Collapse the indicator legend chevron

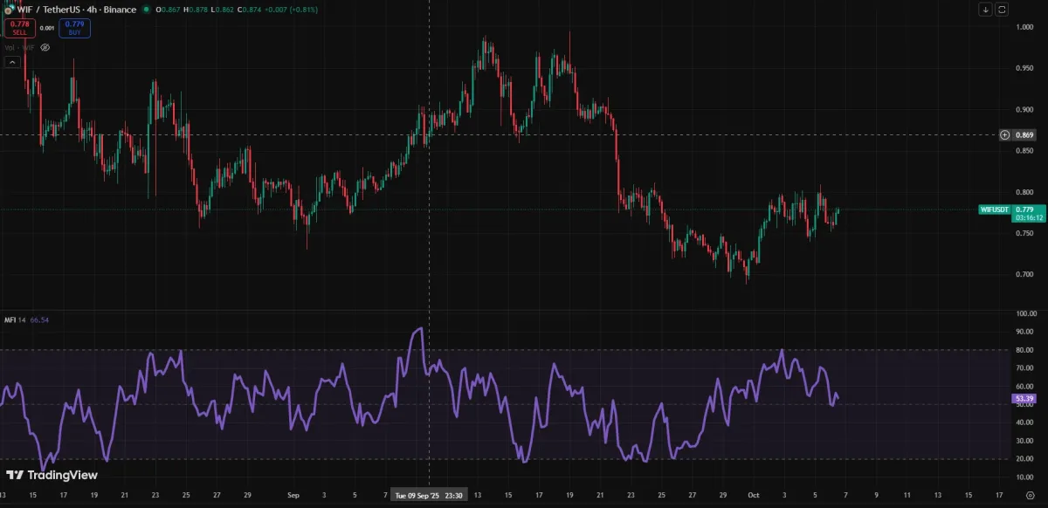12,62
